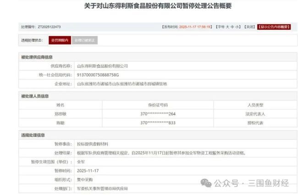The height and width of the screenshot is (195, 298).
Task: Click the 暂停事由 row label
Action: [63, 144]
